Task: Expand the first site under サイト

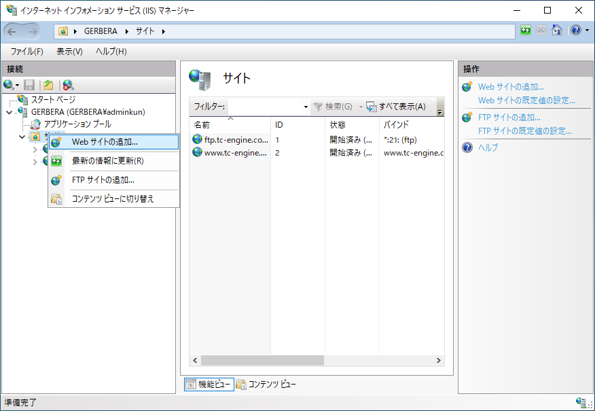Action: [35, 150]
